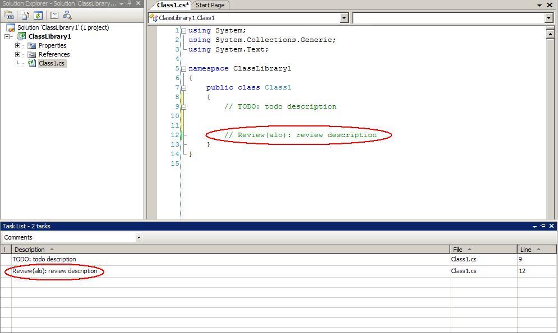Switch to the Start Page tab
558x333 pixels.
click(210, 5)
